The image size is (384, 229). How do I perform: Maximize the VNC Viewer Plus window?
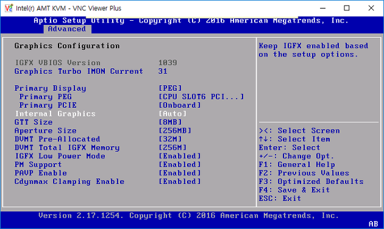tap(347, 8)
